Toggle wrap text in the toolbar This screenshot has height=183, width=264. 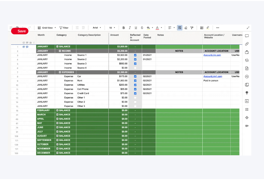pos(180,28)
